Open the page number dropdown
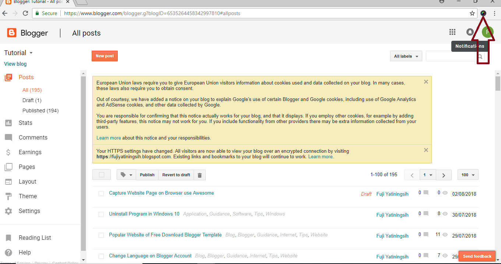 (x=428, y=175)
